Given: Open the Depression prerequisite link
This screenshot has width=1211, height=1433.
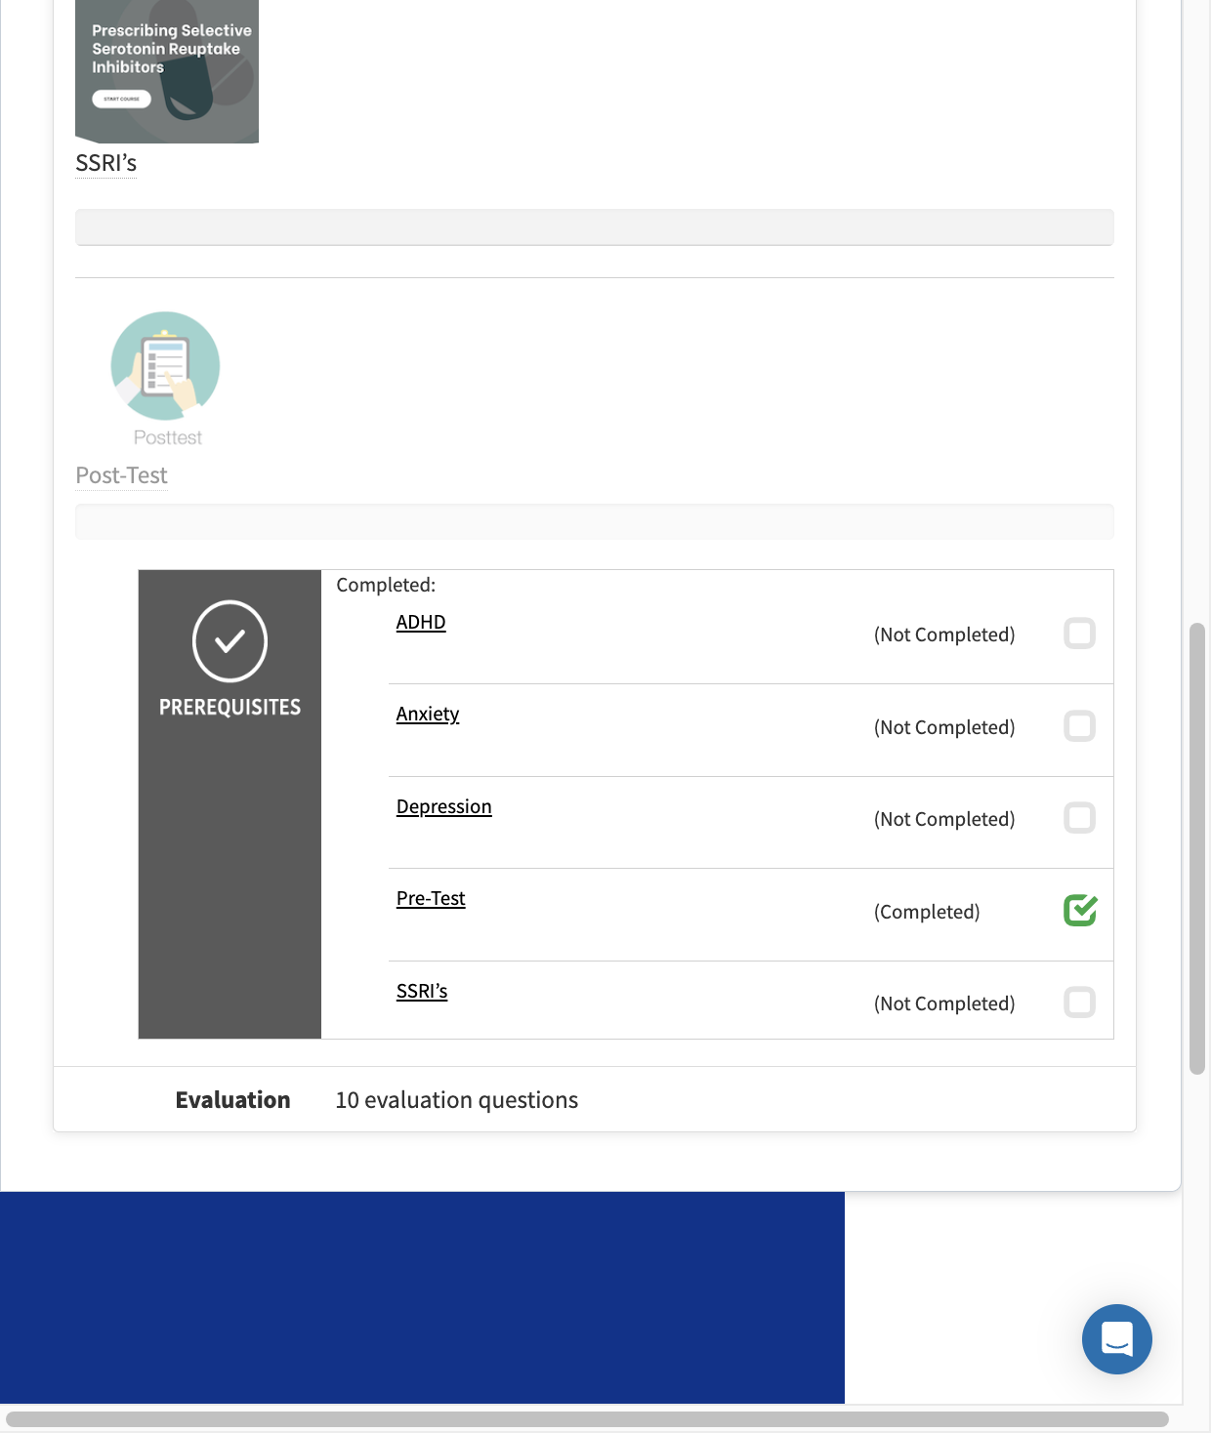Looking at the screenshot, I should click(444, 807).
